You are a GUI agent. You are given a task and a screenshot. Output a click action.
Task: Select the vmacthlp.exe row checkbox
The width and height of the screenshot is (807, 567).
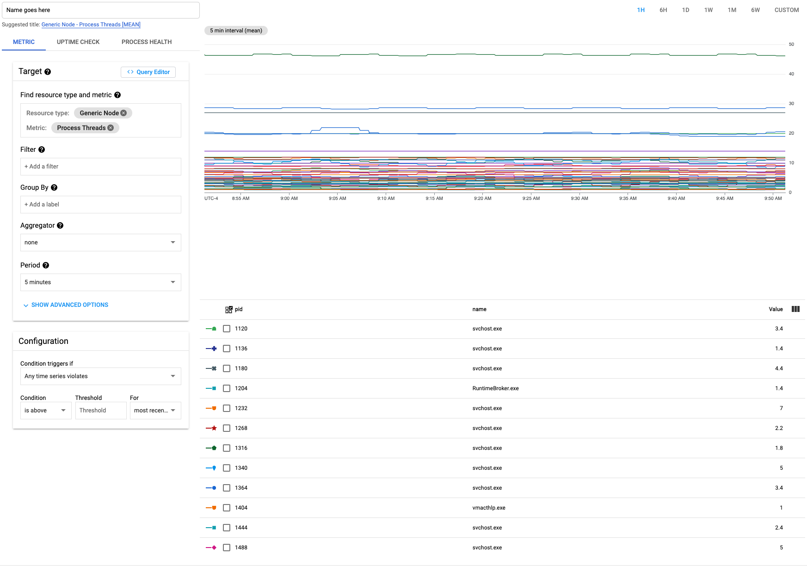(227, 508)
